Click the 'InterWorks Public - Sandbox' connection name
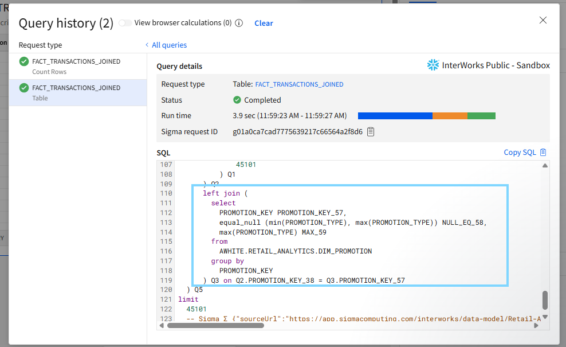Screen dimensions: 566x347 click(x=496, y=65)
